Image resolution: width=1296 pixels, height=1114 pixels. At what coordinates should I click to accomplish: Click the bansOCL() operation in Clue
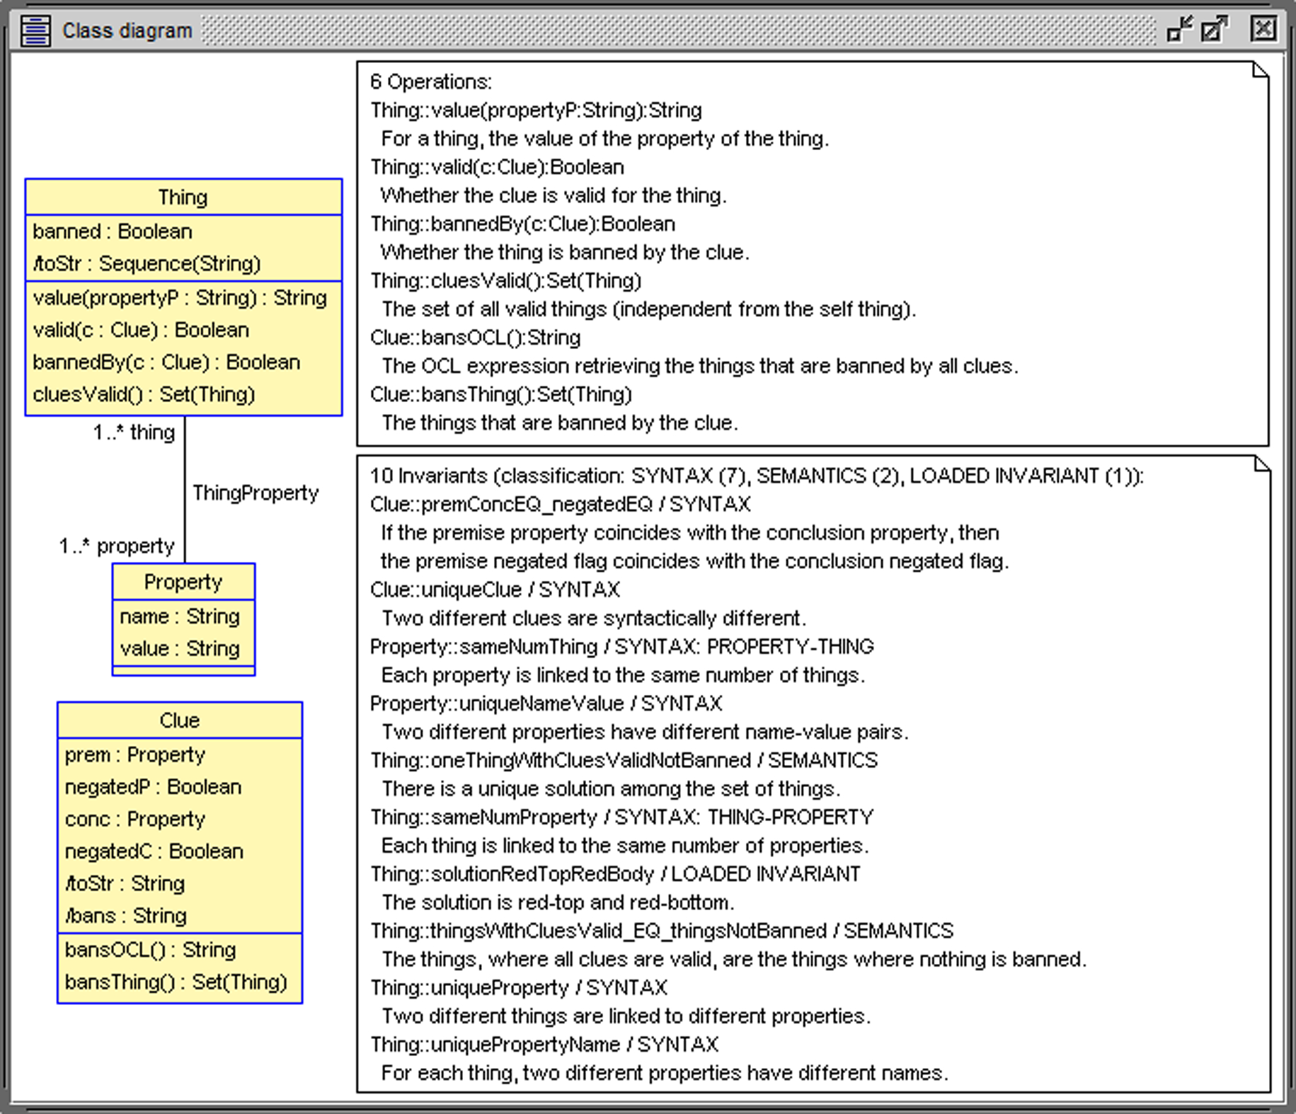tap(150, 950)
